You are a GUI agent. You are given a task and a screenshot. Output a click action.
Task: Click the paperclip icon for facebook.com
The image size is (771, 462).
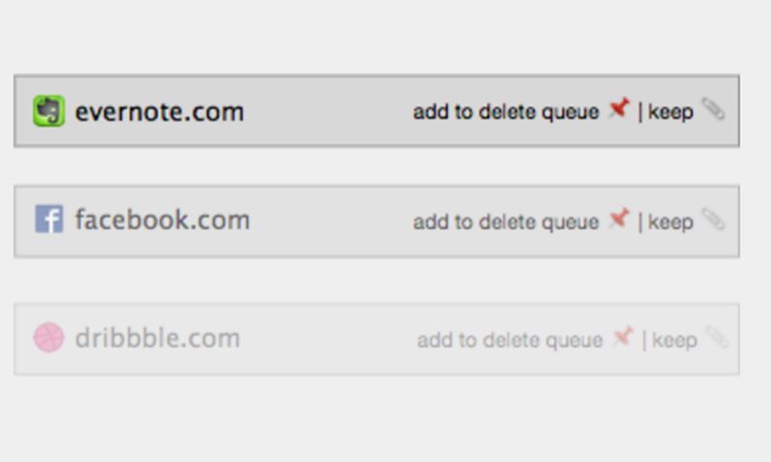click(712, 219)
